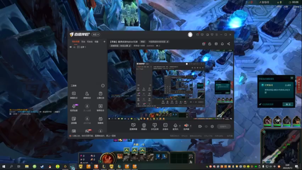302x170 pixels.
Task: Expand microphone options arrow
Action: point(180,126)
